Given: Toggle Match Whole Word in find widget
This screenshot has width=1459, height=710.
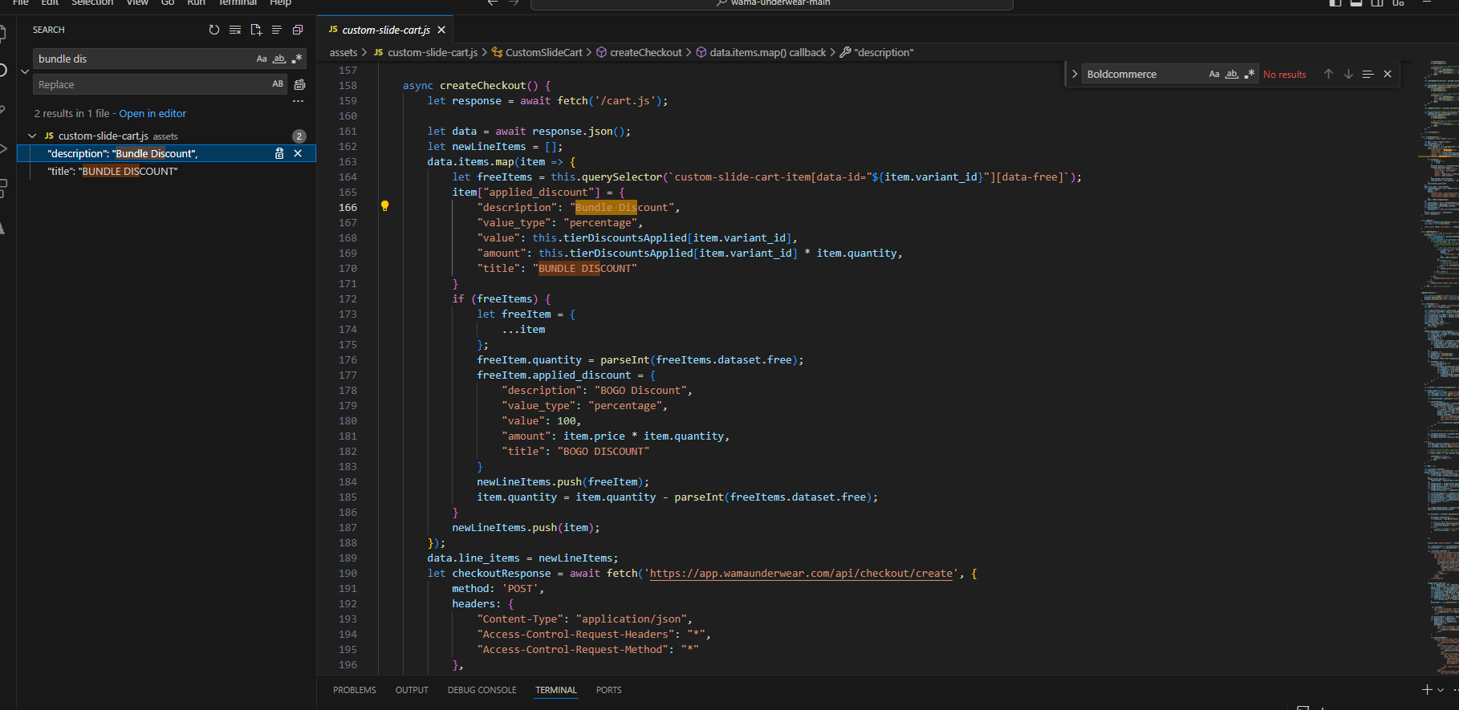Looking at the screenshot, I should [x=1232, y=74].
